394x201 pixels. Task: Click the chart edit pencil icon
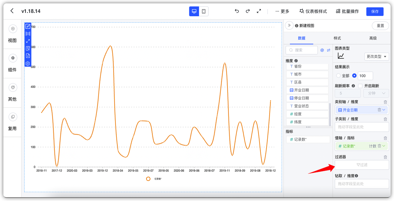[28, 26]
